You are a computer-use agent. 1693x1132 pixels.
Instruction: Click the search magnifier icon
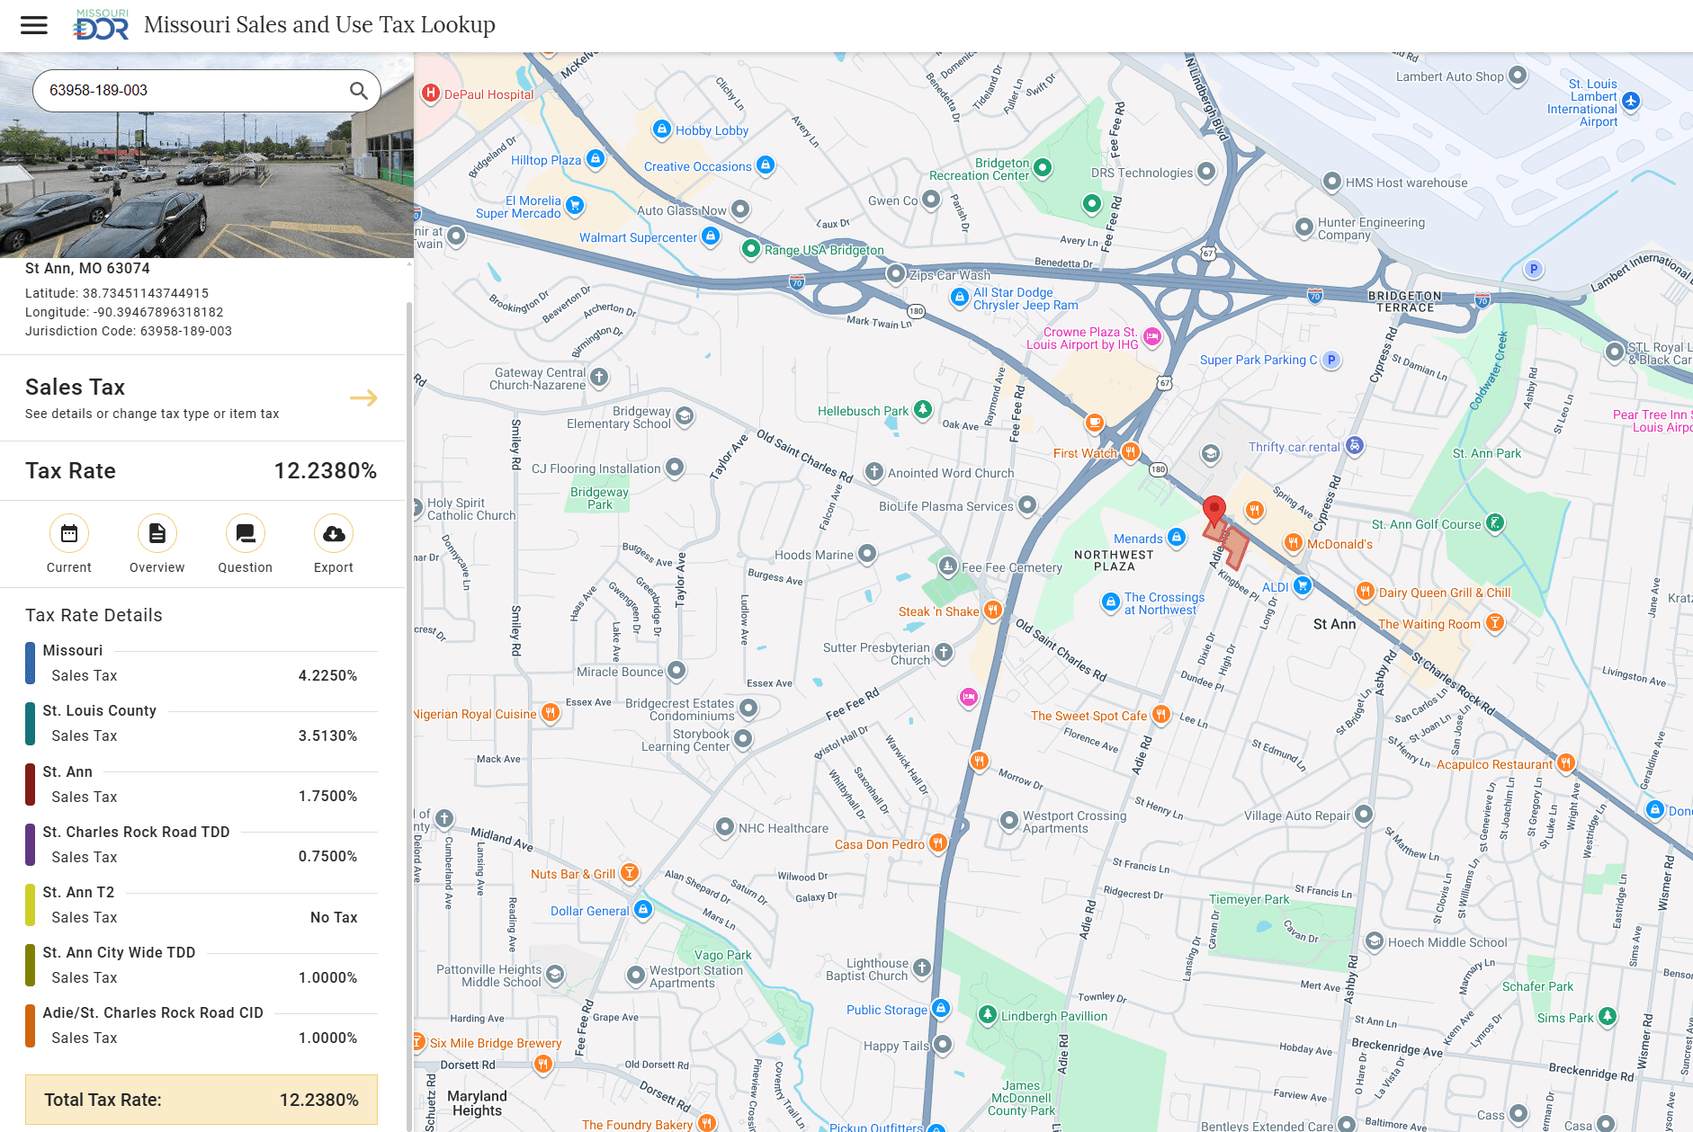359,91
